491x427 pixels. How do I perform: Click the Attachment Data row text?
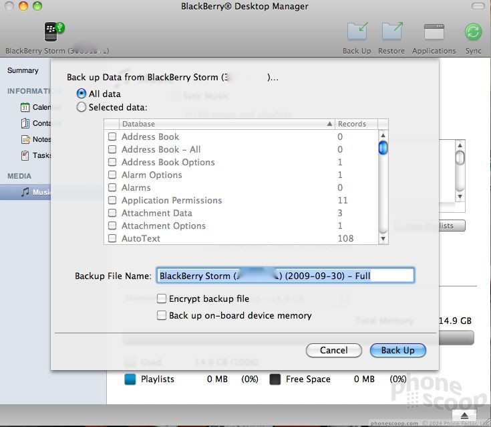pos(157,213)
